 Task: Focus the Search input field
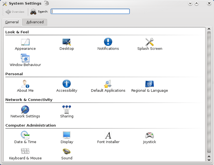click(x=90, y=11)
